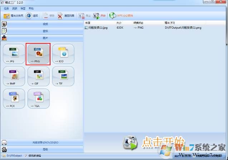
Task: Open the 皮肤 menu
Action: [15, 9]
